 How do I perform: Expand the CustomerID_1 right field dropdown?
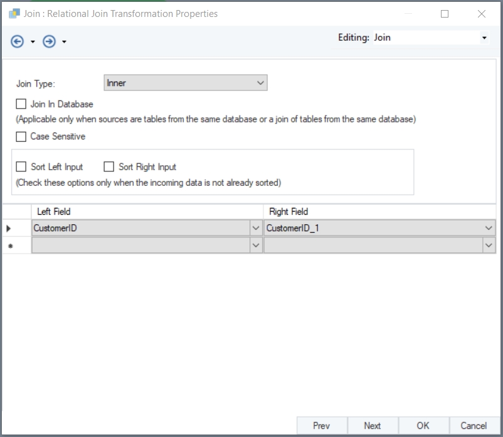click(489, 229)
